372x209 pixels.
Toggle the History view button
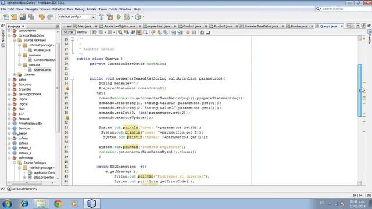pos(82,33)
